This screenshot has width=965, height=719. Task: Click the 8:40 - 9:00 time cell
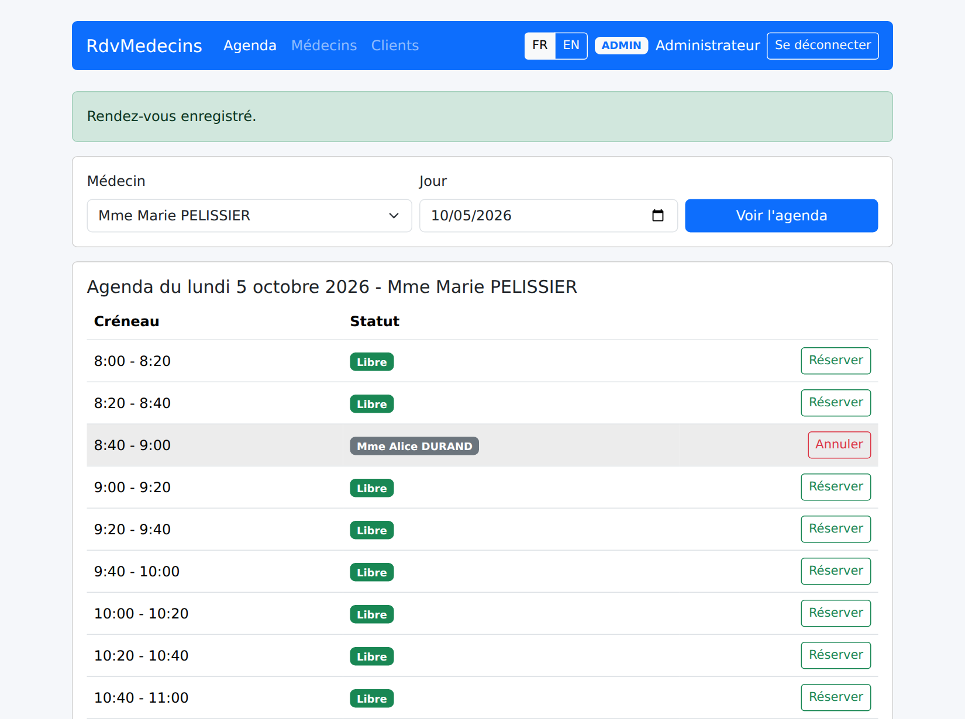click(215, 445)
